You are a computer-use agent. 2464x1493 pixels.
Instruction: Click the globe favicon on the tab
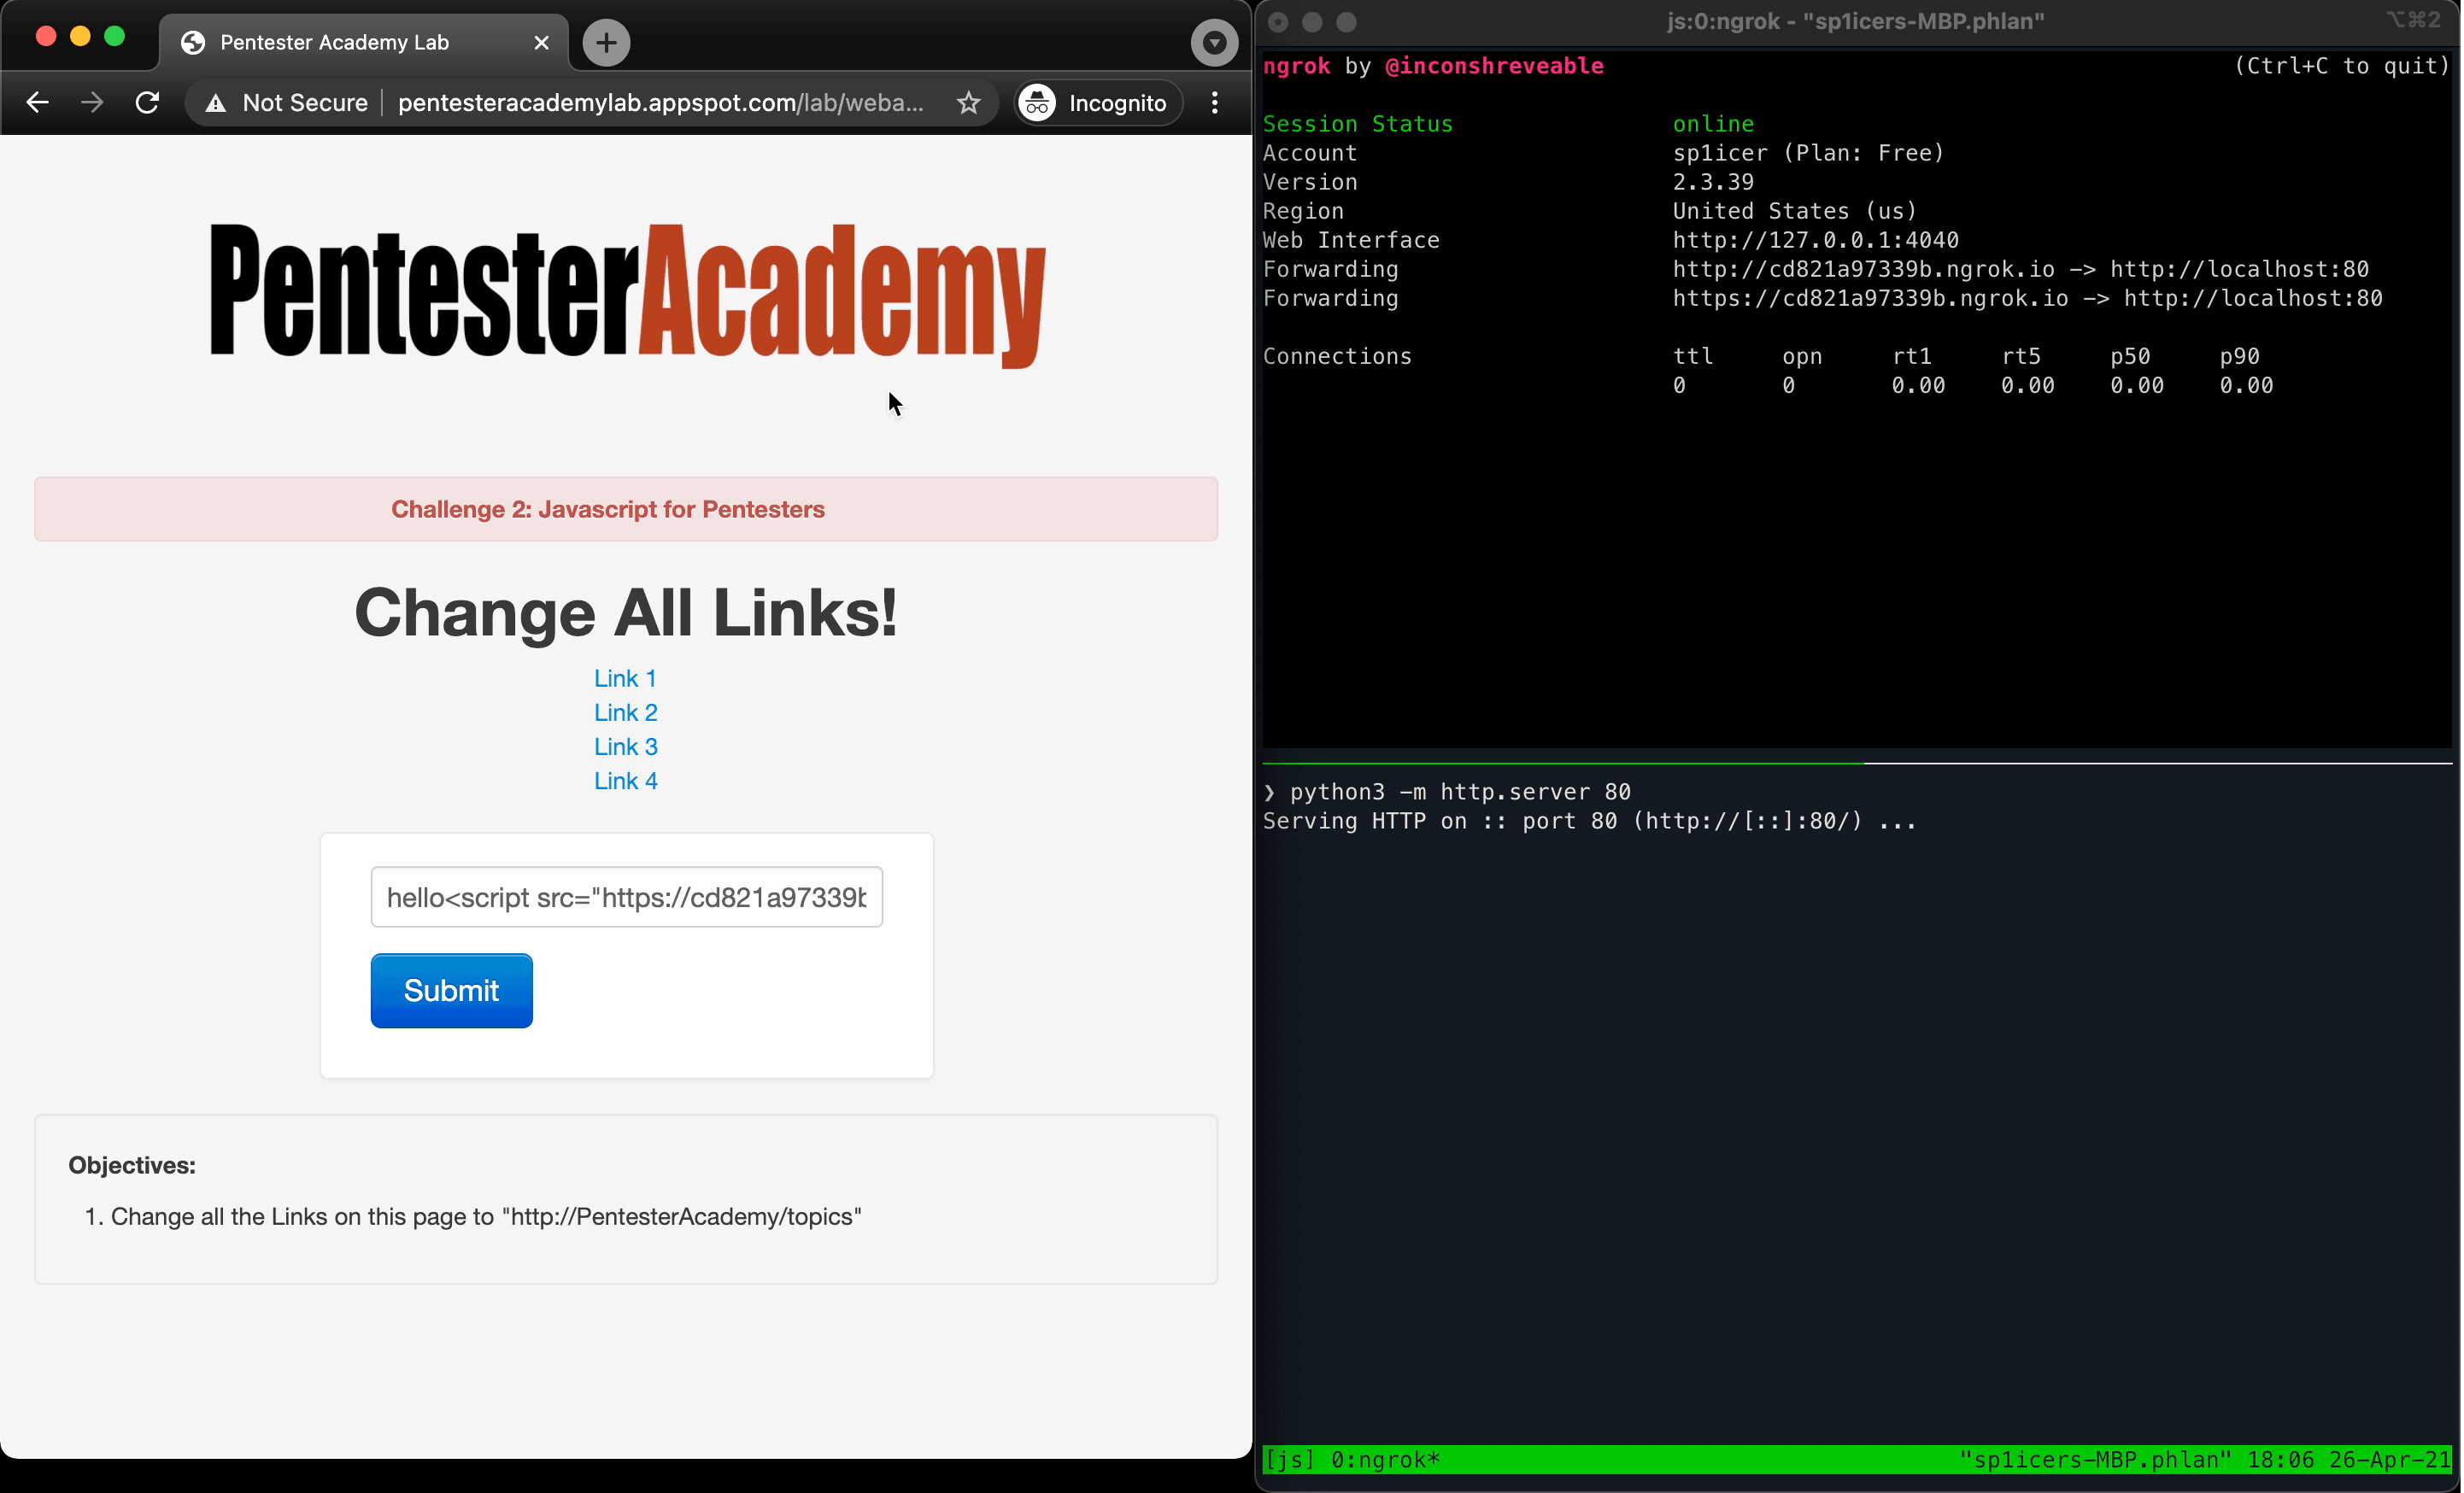193,43
